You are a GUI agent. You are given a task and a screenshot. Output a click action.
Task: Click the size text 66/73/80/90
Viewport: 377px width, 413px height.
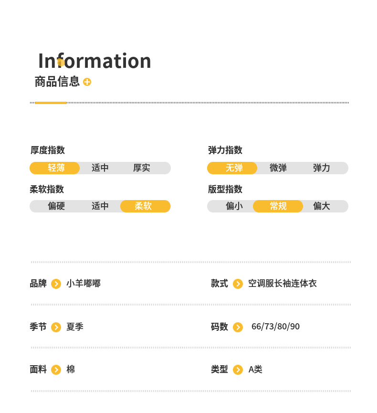point(275,327)
